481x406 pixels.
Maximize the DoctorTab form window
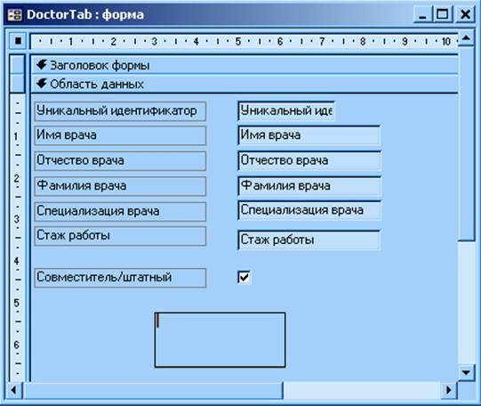tap(443, 14)
